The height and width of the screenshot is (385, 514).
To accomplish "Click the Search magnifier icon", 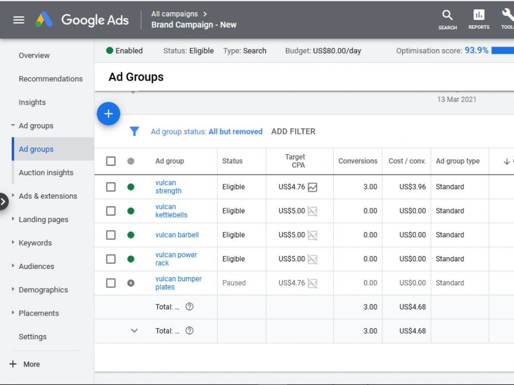I will click(448, 15).
